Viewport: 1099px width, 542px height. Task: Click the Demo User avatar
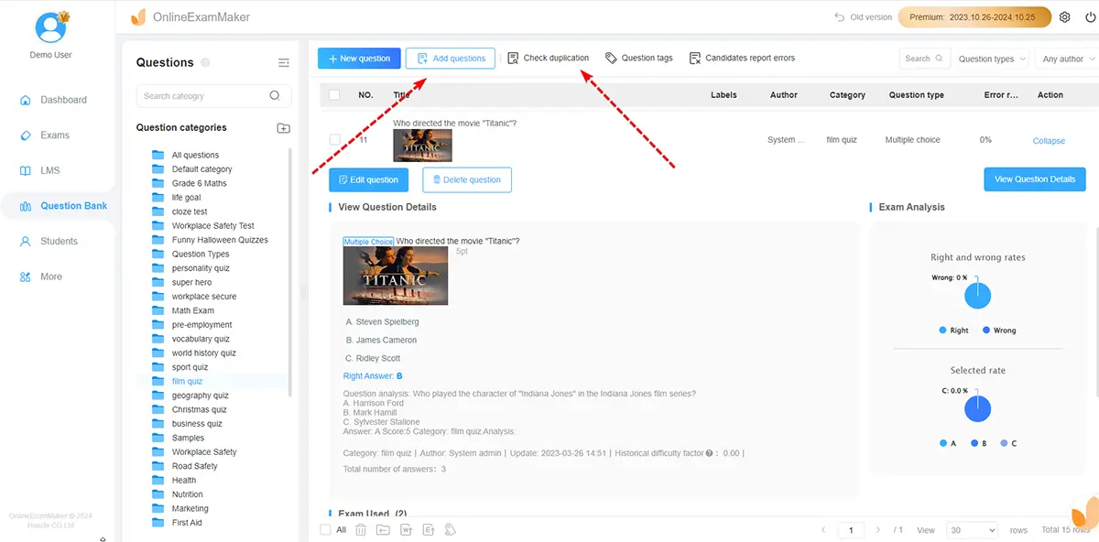tap(50, 28)
